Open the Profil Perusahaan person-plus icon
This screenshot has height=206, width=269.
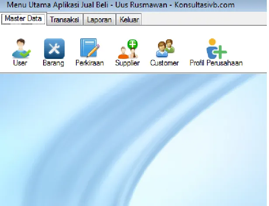point(217,49)
